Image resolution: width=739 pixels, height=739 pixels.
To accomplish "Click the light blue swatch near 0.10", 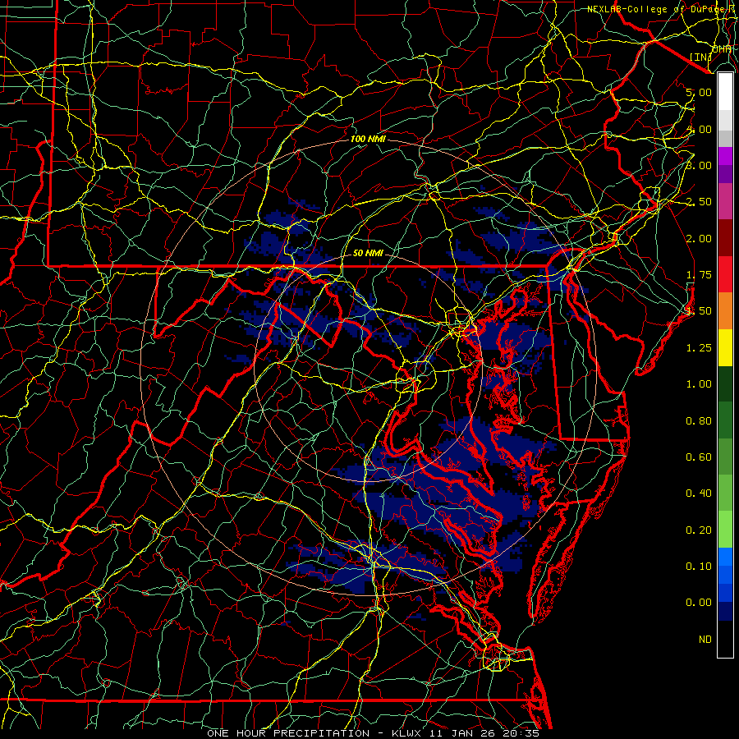I will (x=725, y=557).
